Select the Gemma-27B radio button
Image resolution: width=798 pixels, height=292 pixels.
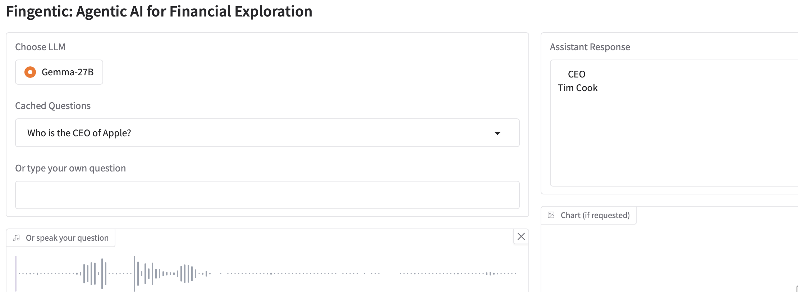(30, 72)
